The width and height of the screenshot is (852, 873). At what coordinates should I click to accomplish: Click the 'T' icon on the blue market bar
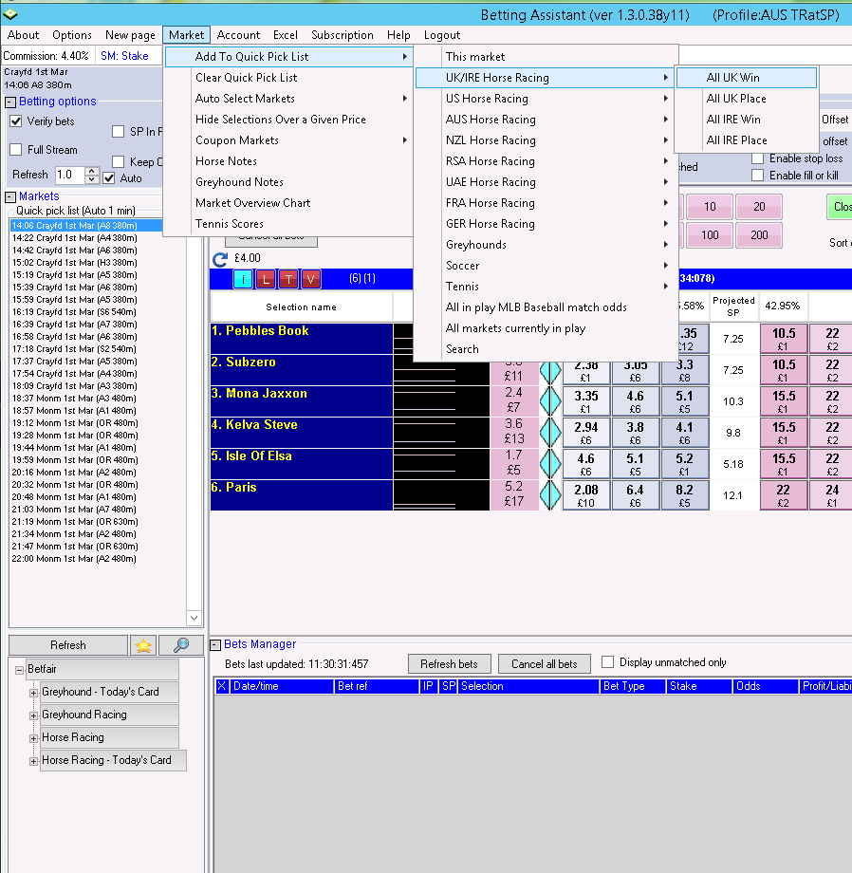coord(287,279)
